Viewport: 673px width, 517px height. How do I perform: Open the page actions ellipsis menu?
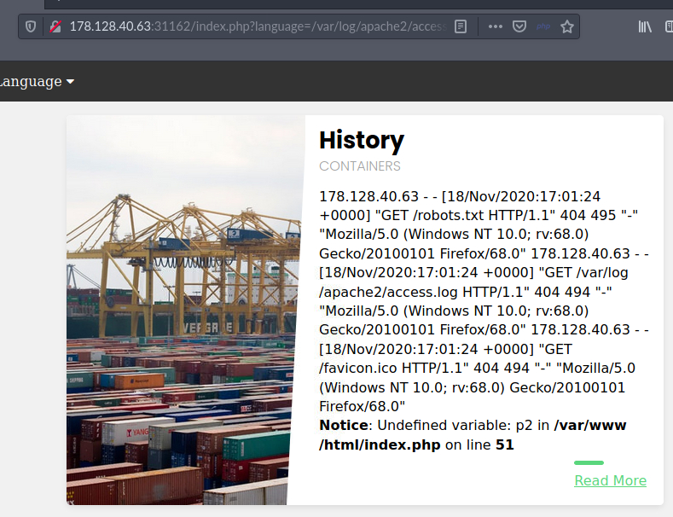[495, 26]
